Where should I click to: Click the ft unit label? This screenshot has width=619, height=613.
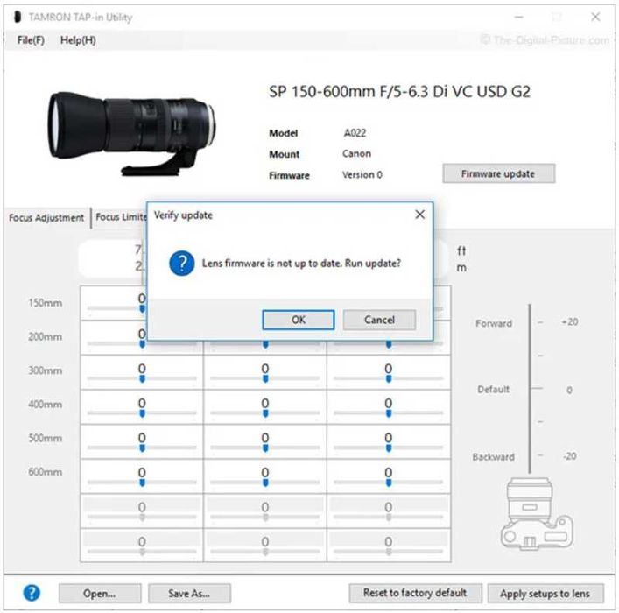(x=461, y=250)
